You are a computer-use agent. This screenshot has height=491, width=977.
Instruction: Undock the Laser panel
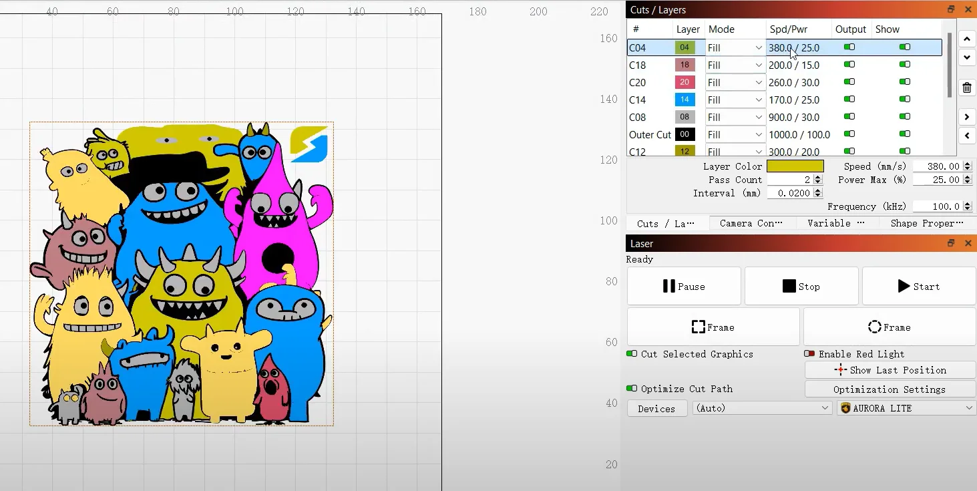[951, 243]
